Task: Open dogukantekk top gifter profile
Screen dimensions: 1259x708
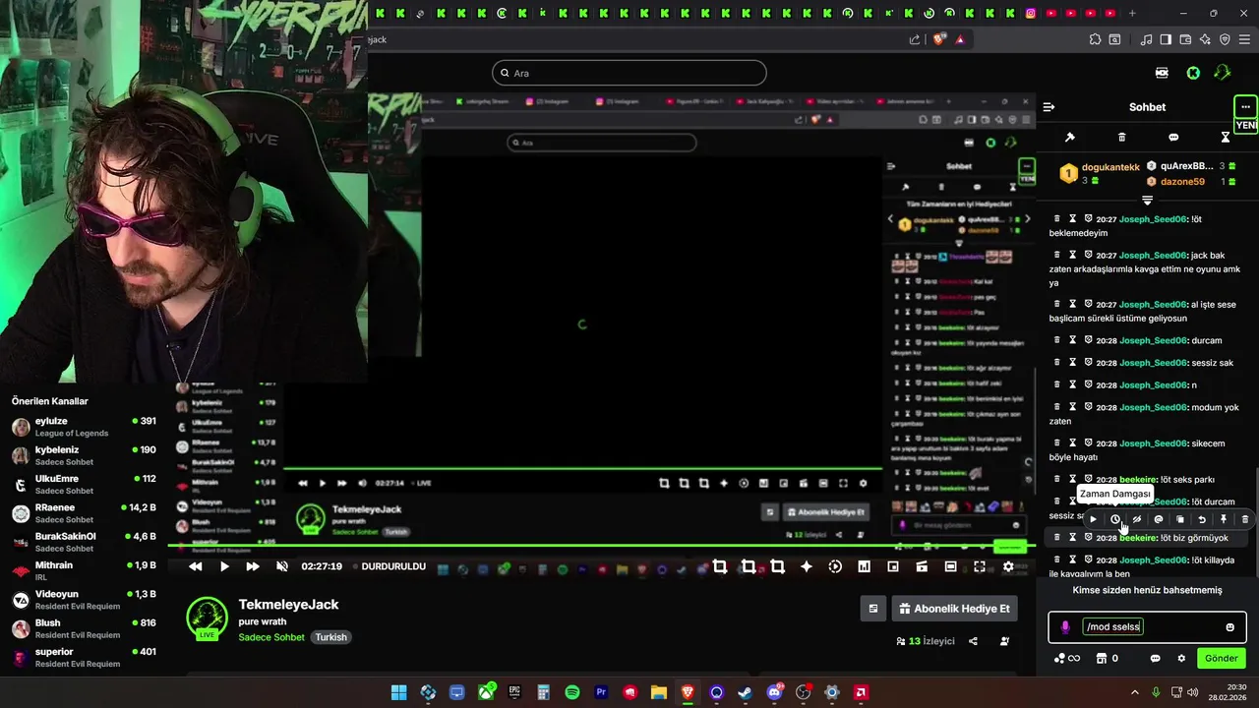Action: point(1110,168)
